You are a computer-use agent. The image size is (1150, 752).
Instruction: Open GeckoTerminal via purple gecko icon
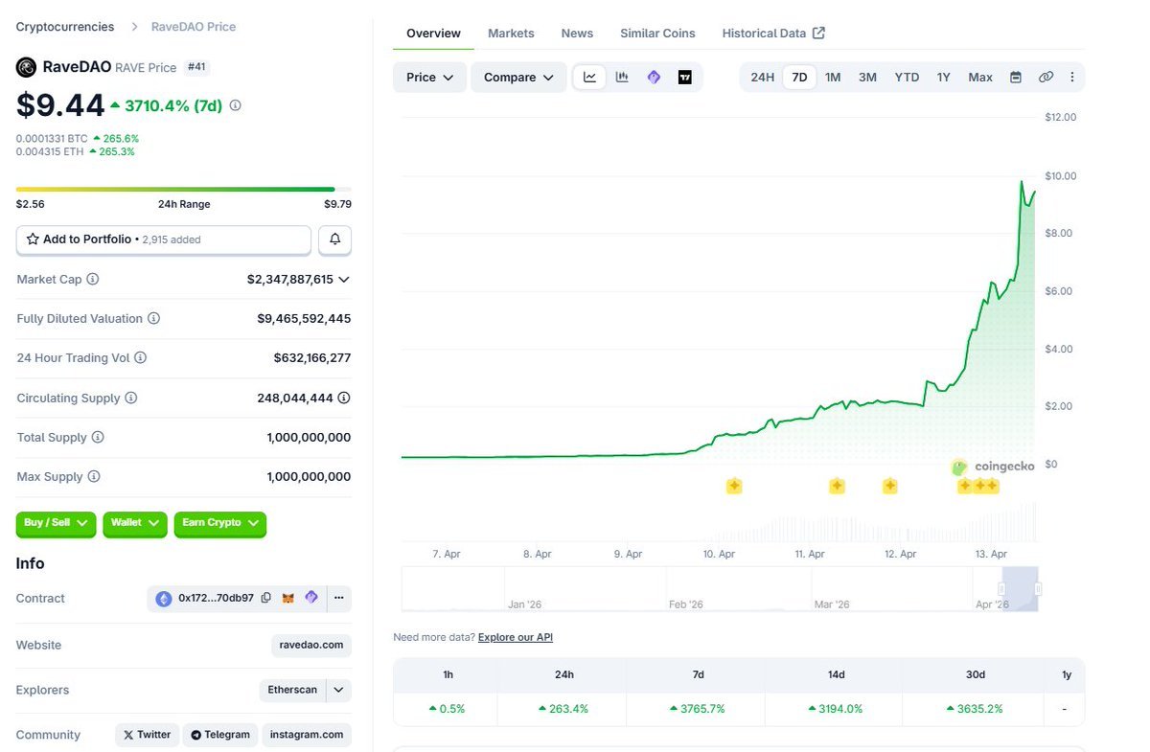pos(654,77)
